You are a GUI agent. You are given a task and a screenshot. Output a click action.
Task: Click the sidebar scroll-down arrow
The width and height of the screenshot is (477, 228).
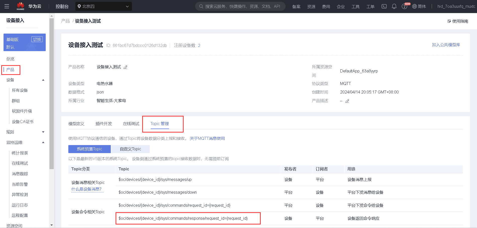(52, 225)
